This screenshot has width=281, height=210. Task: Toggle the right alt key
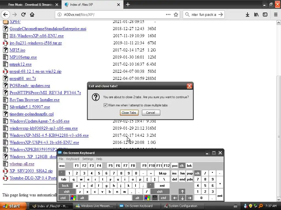pyautogui.click(x=137, y=198)
